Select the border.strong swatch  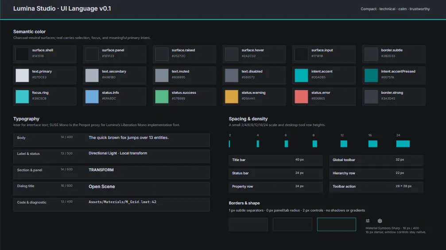click(x=371, y=96)
